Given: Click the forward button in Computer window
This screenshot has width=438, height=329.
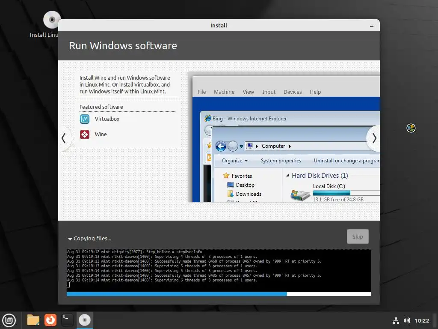Looking at the screenshot, I should (232, 146).
